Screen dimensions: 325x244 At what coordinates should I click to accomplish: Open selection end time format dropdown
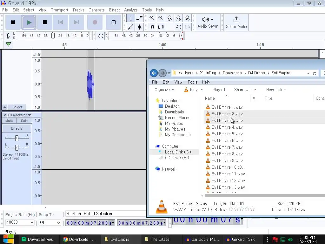pyautogui.click(x=165, y=223)
